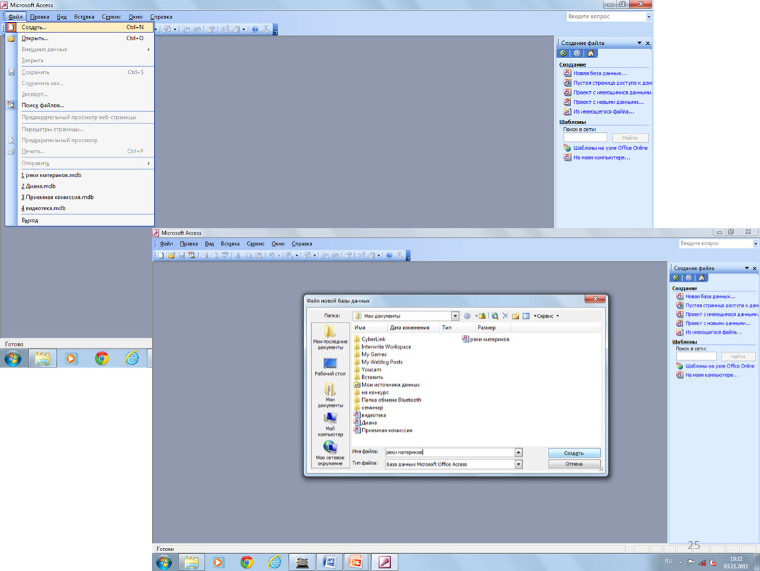
Task: Expand the Тип файла dropdown arrow
Action: 519,465
